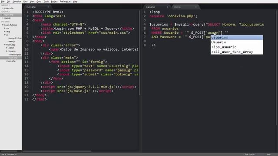Select main.js under Group 2 in sidebar
Image resolution: width=278 pixels, height=156 pixels.
7,18
